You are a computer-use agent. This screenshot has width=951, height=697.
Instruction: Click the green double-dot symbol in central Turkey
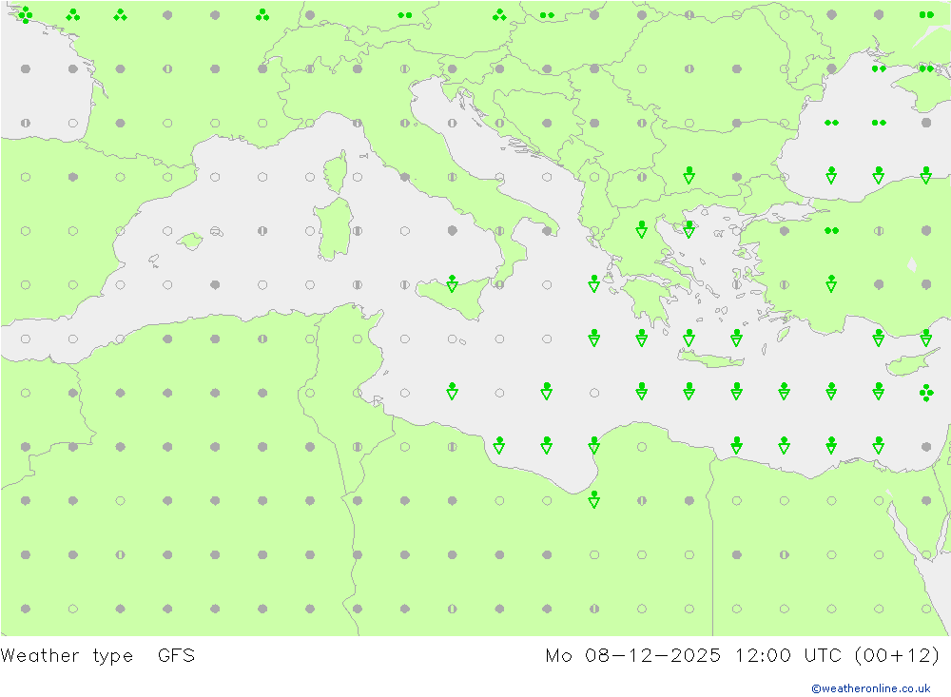click(x=831, y=230)
